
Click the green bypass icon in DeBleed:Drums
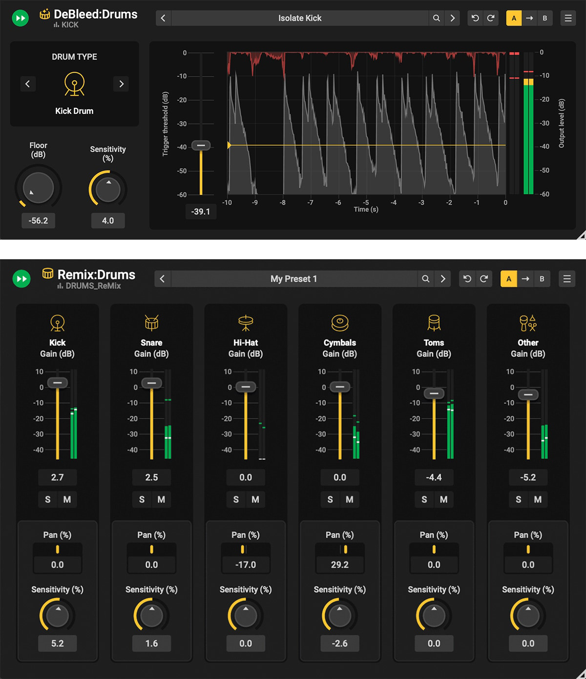21,18
